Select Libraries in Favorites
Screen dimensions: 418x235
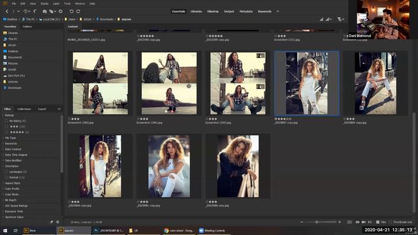13,33
